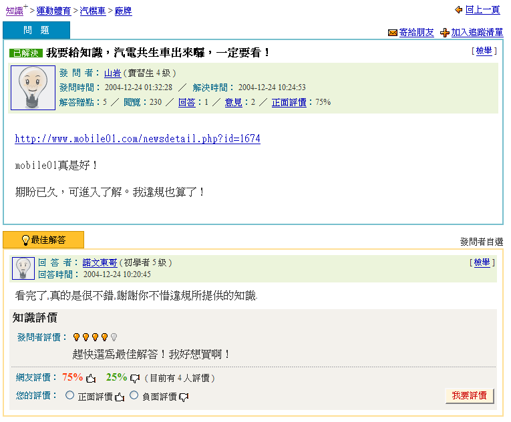Open asker profile link 山岩
The height and width of the screenshot is (422, 511).
[x=112, y=73]
